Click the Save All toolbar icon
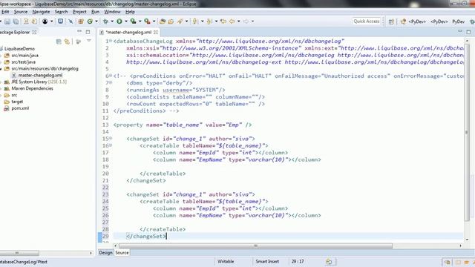Image resolution: width=475 pixels, height=267 pixels. click(16, 22)
